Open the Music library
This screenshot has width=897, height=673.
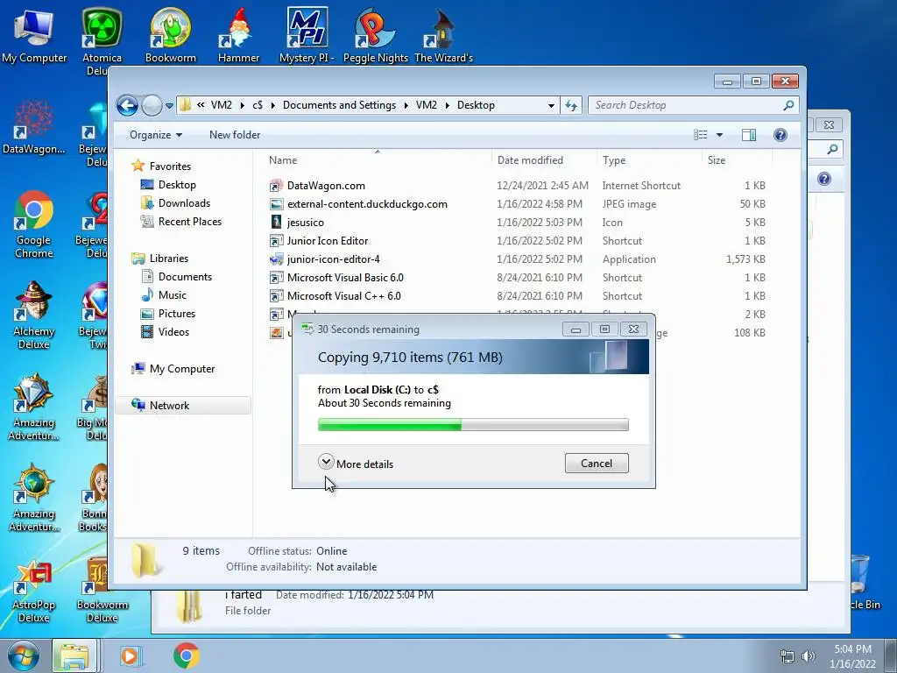coord(164,295)
